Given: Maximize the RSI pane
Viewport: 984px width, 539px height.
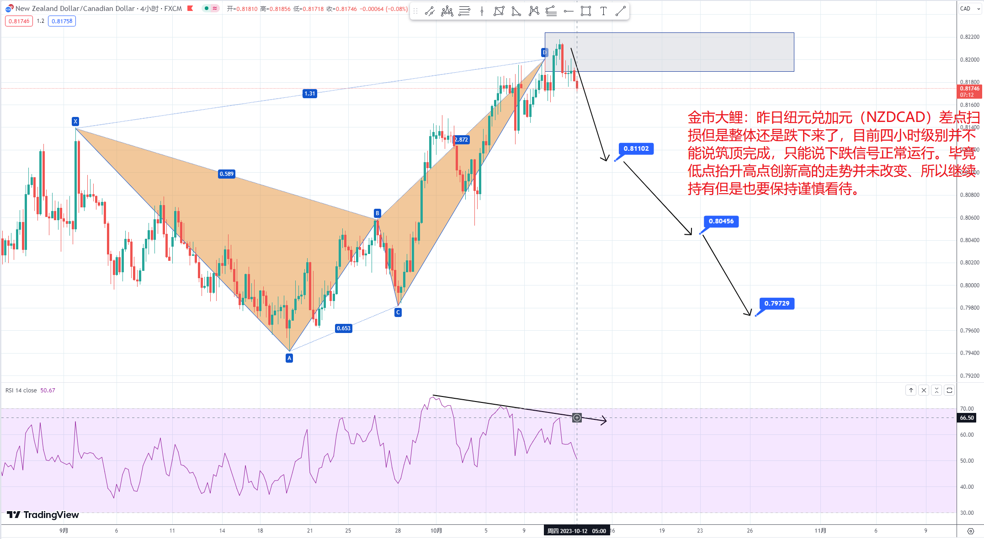Looking at the screenshot, I should (949, 390).
